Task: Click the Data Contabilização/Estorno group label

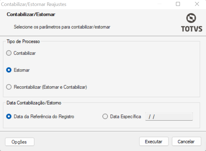Action: coord(34,103)
